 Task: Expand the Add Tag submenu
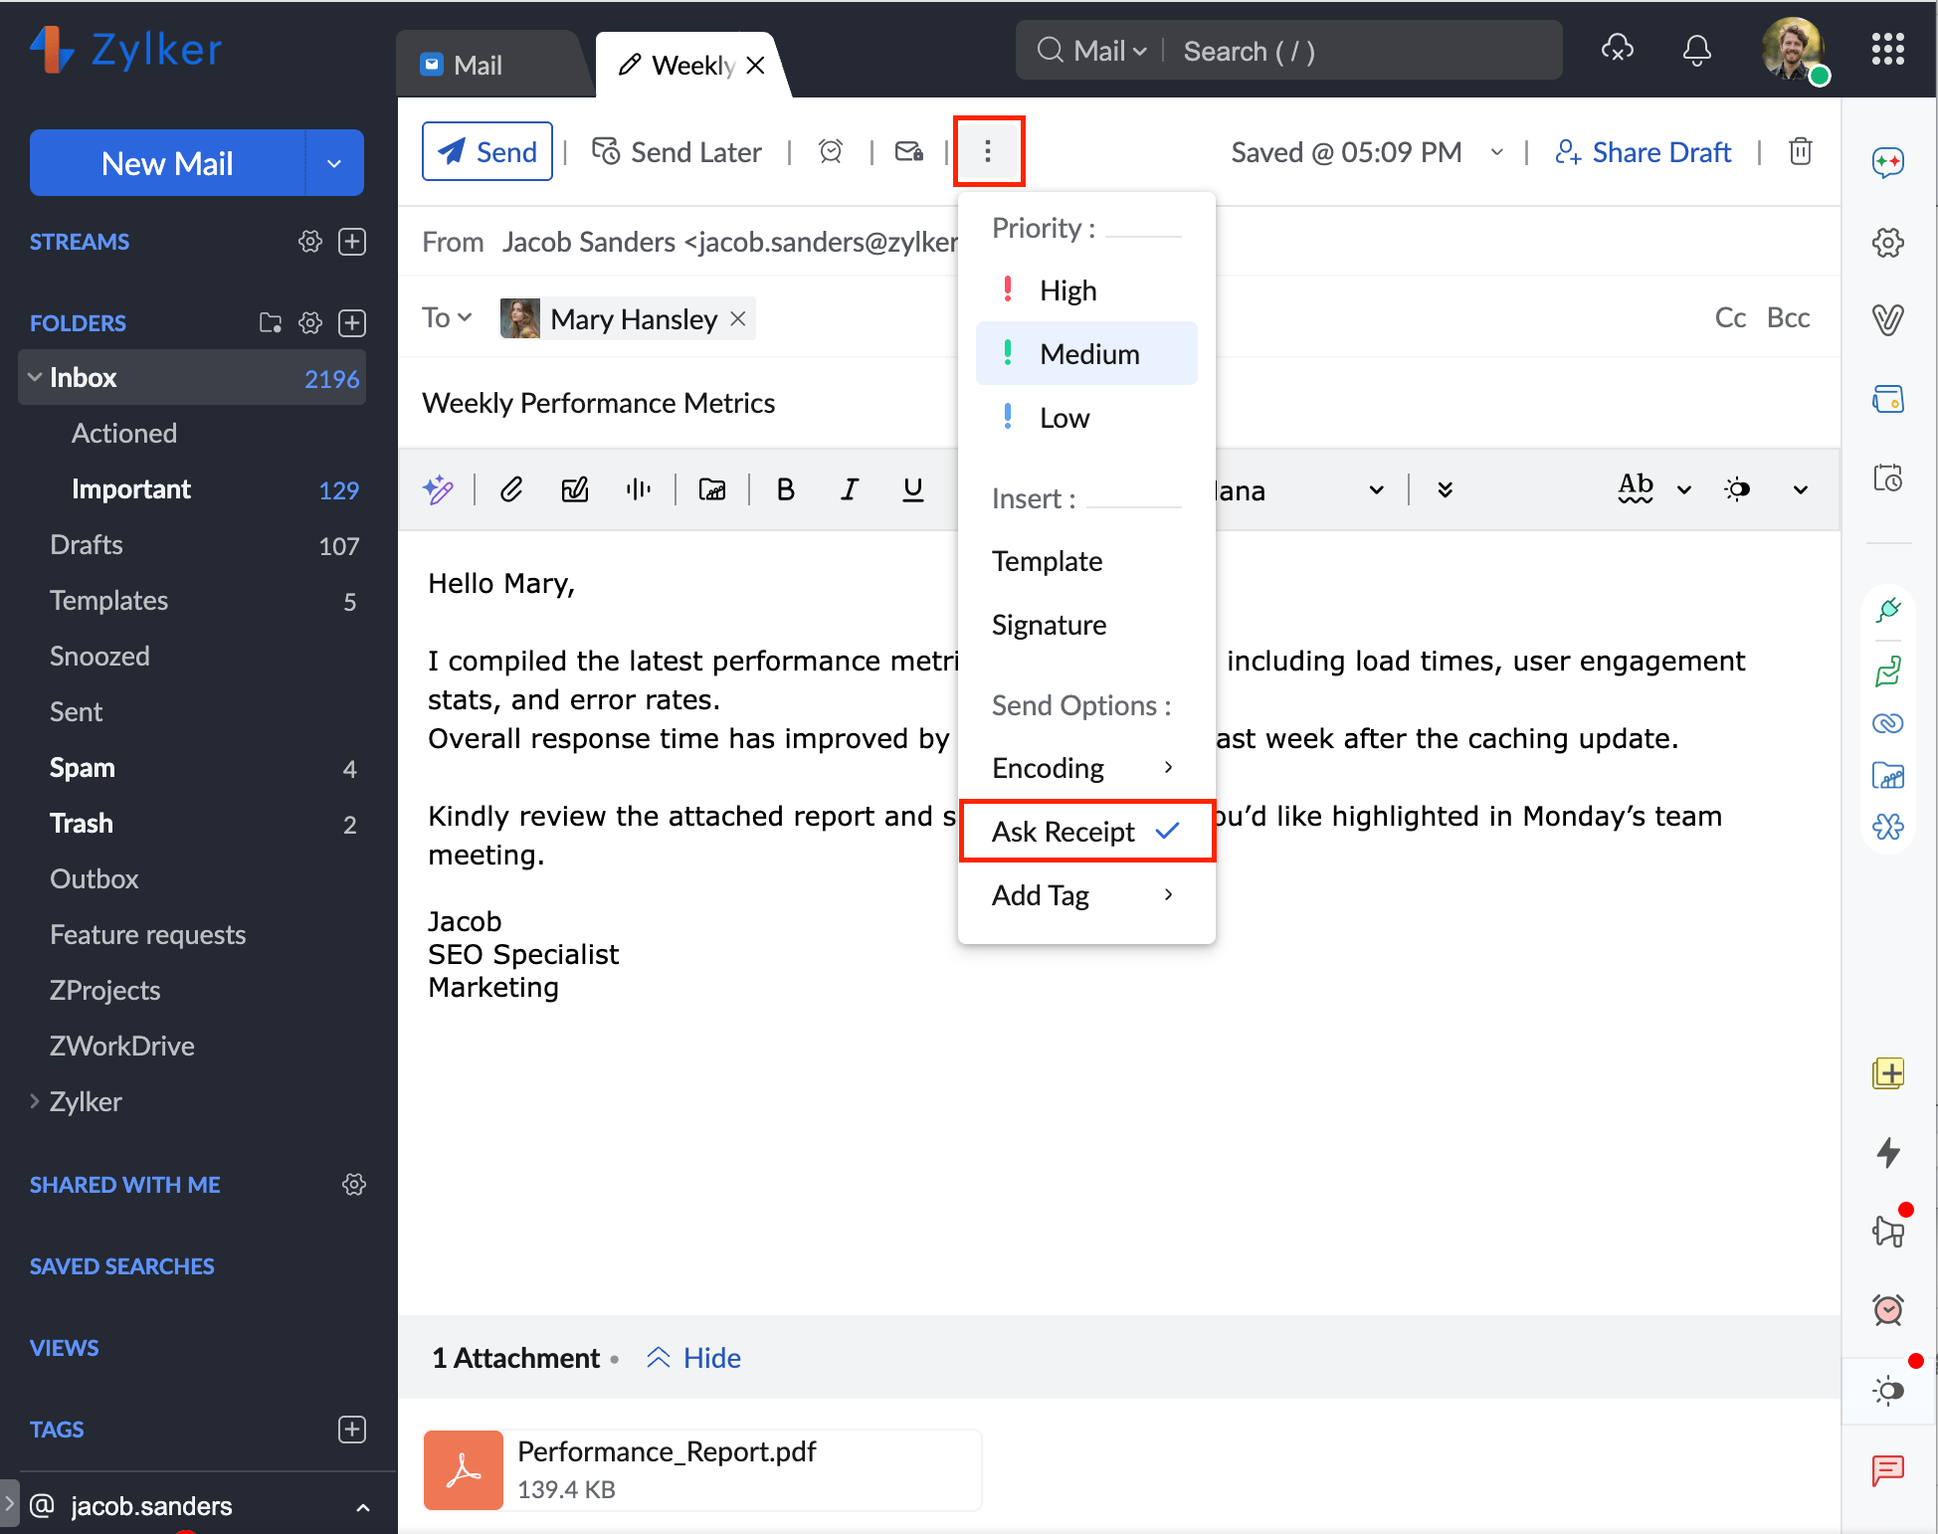point(1086,895)
